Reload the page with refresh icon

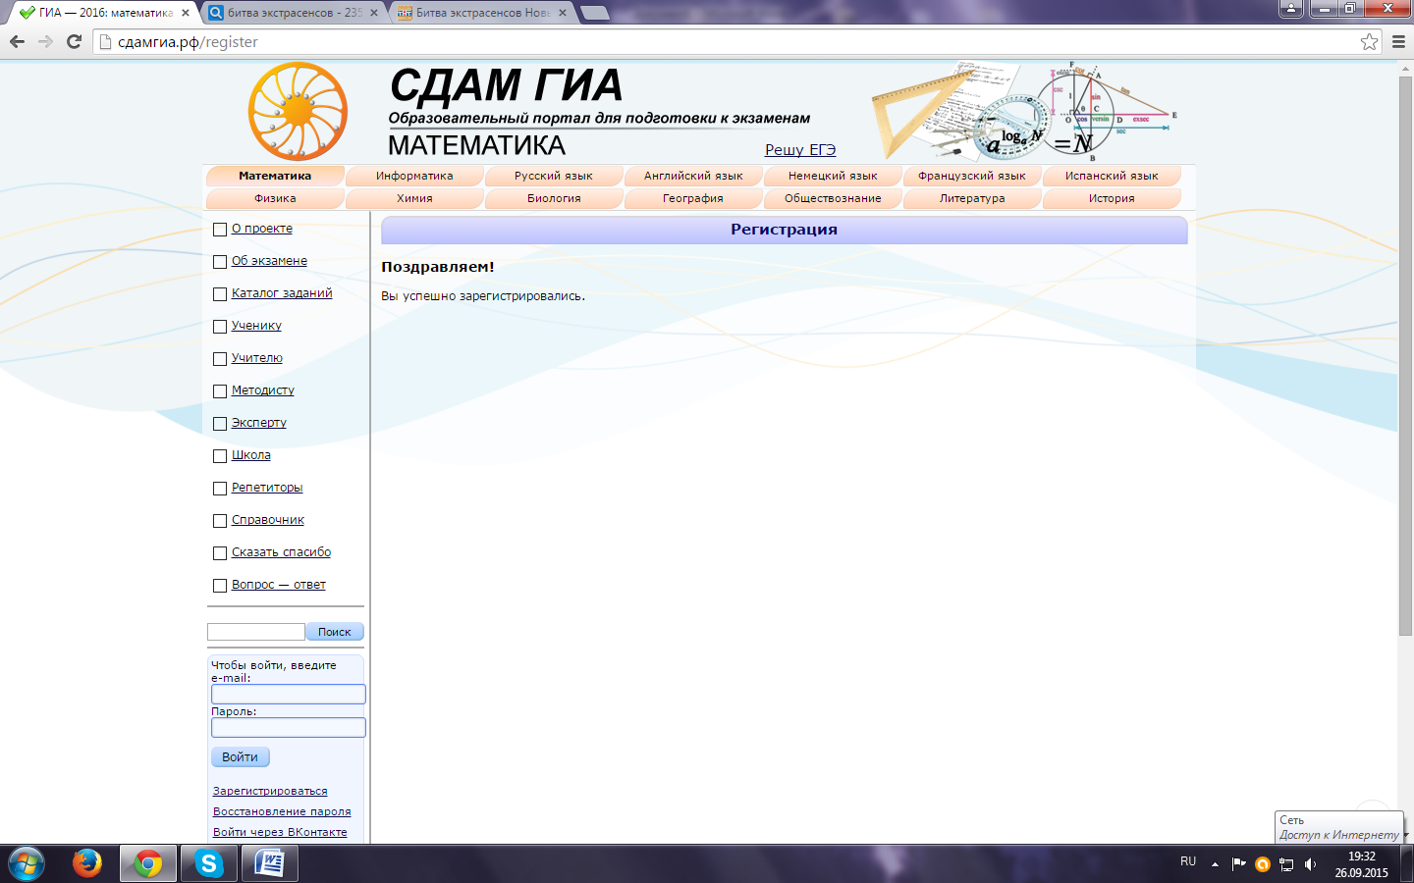pyautogui.click(x=74, y=41)
